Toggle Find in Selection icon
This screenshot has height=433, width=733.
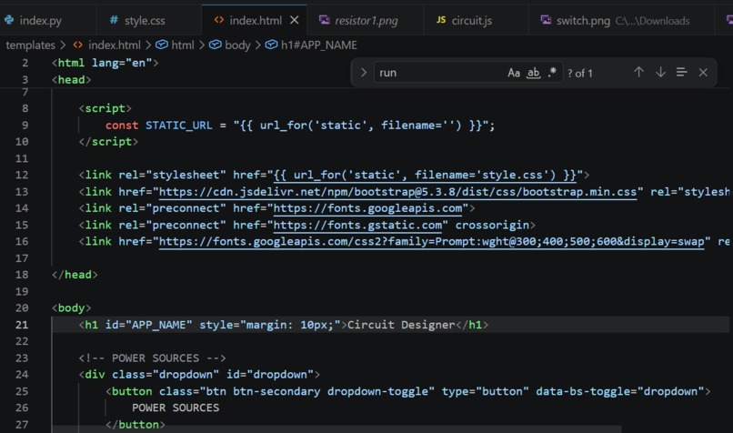tap(681, 72)
